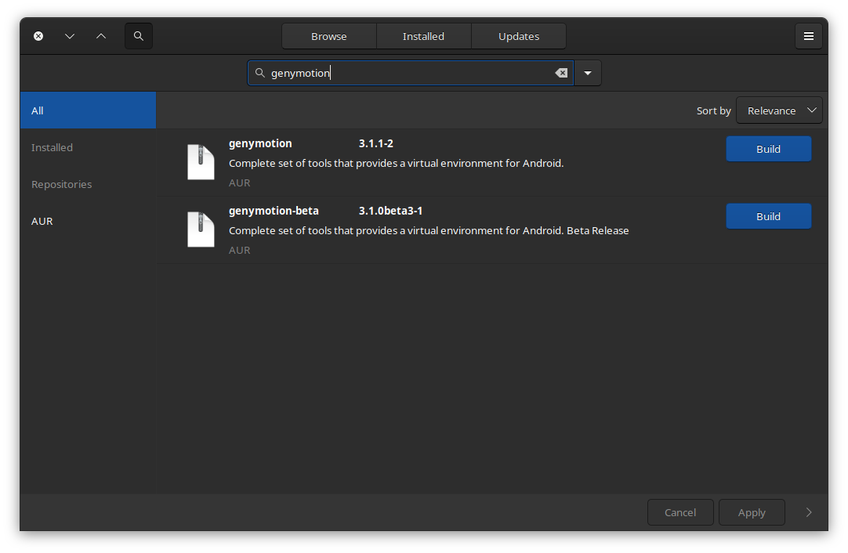Screen dimensions: 848x553
Task: Switch to the Installed tab
Action: 423,36
